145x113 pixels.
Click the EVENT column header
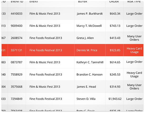(x=34, y=2)
